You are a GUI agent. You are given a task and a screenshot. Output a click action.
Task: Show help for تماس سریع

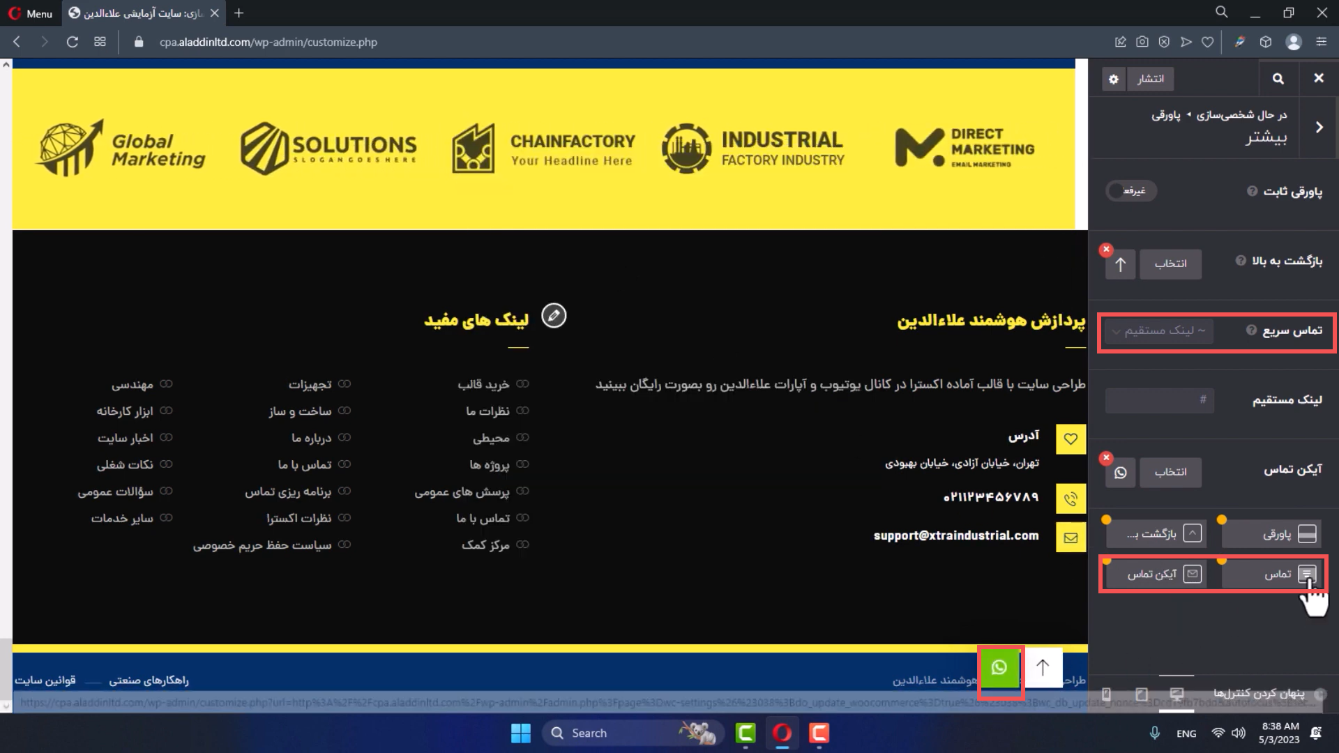point(1252,330)
